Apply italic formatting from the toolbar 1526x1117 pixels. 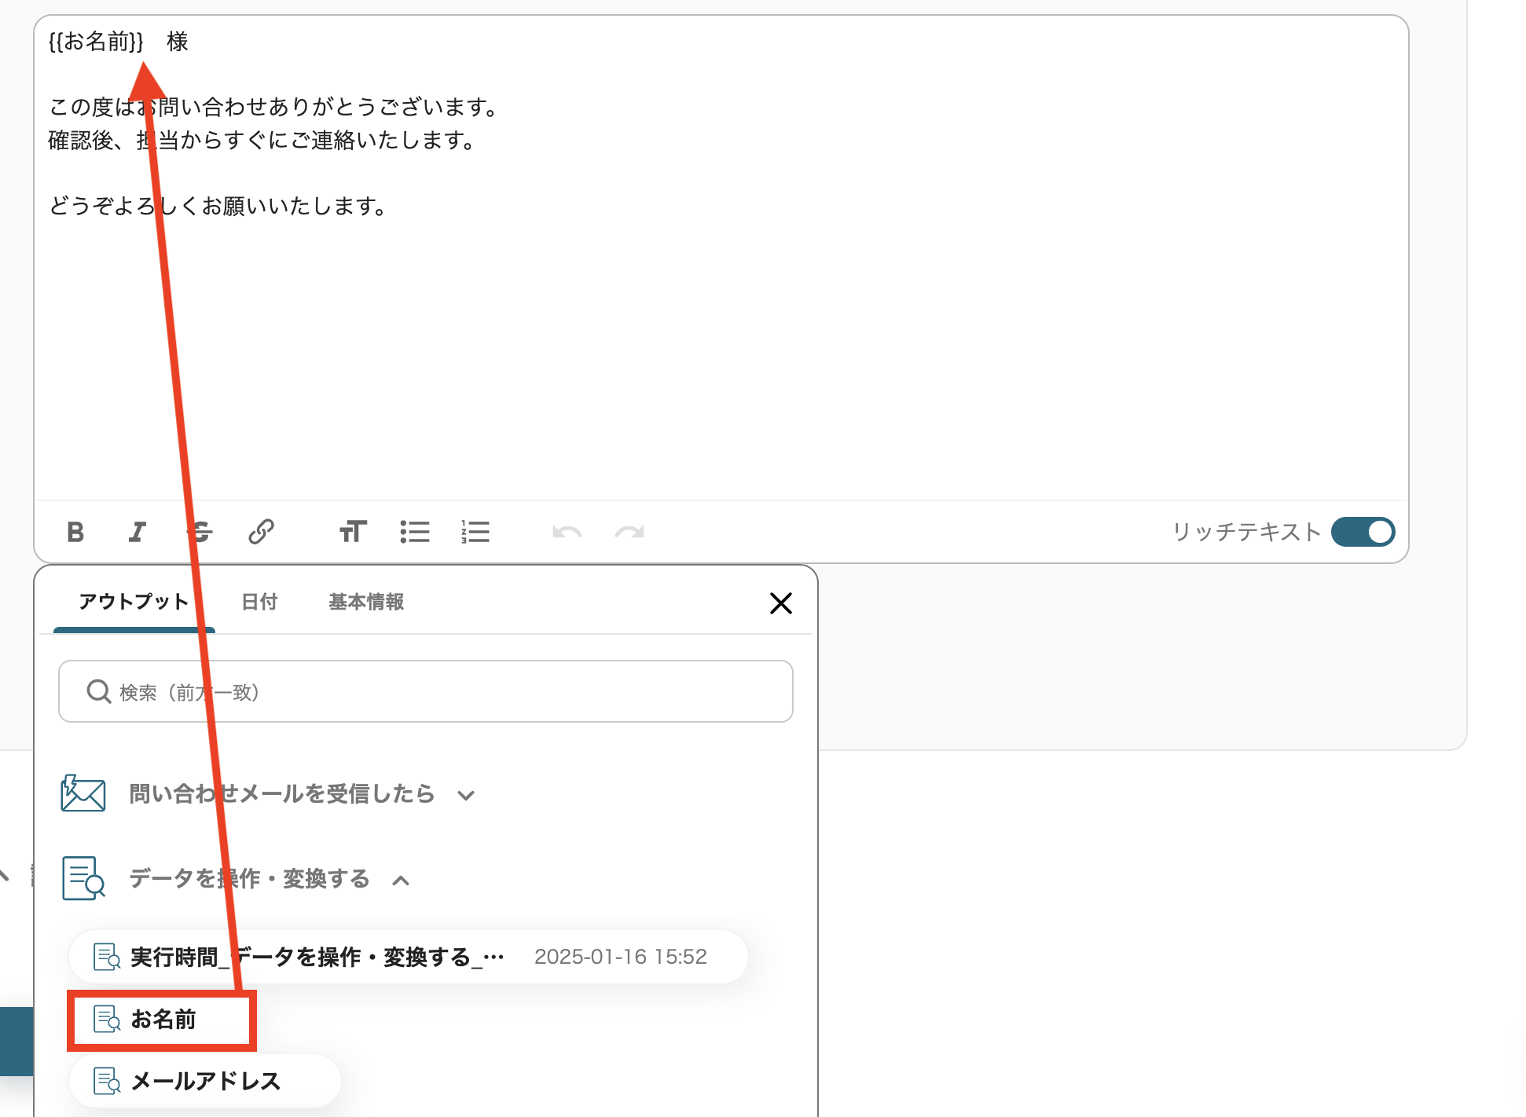click(x=138, y=532)
